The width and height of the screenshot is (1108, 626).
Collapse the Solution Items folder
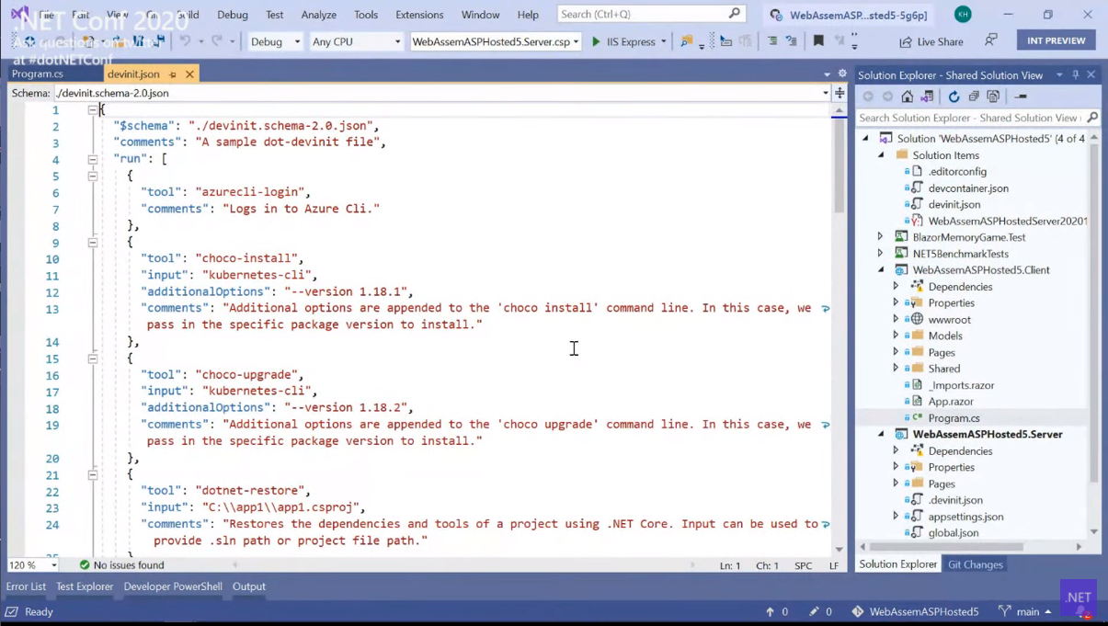(x=880, y=155)
